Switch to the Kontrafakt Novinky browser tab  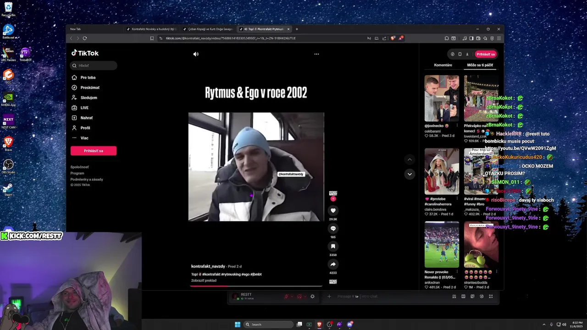click(x=151, y=29)
